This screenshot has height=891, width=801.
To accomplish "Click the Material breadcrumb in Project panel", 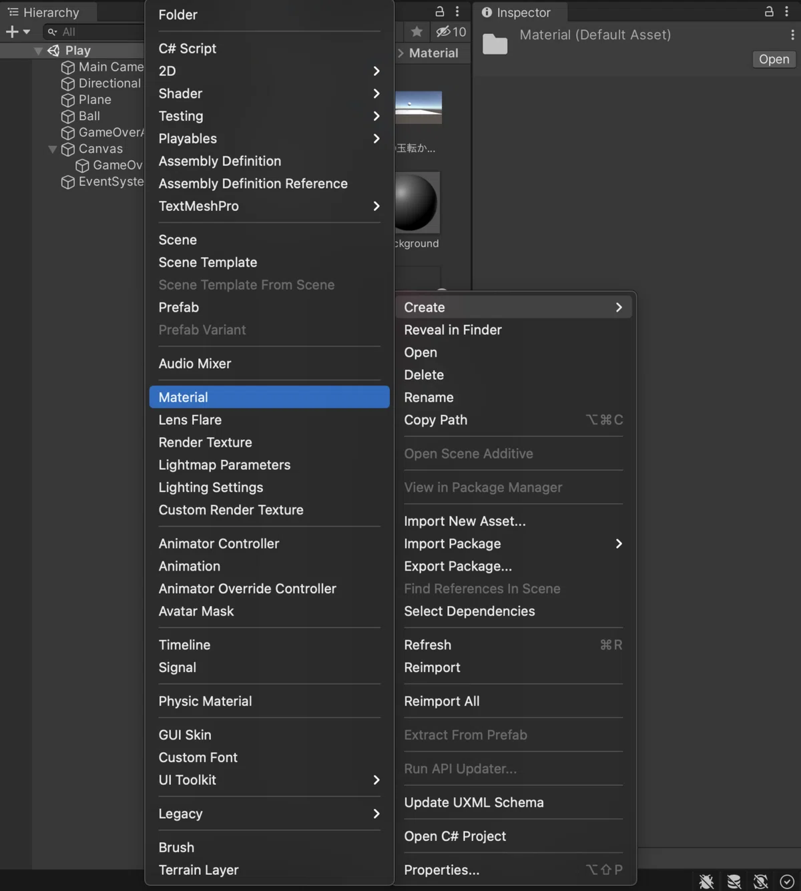I will 433,53.
